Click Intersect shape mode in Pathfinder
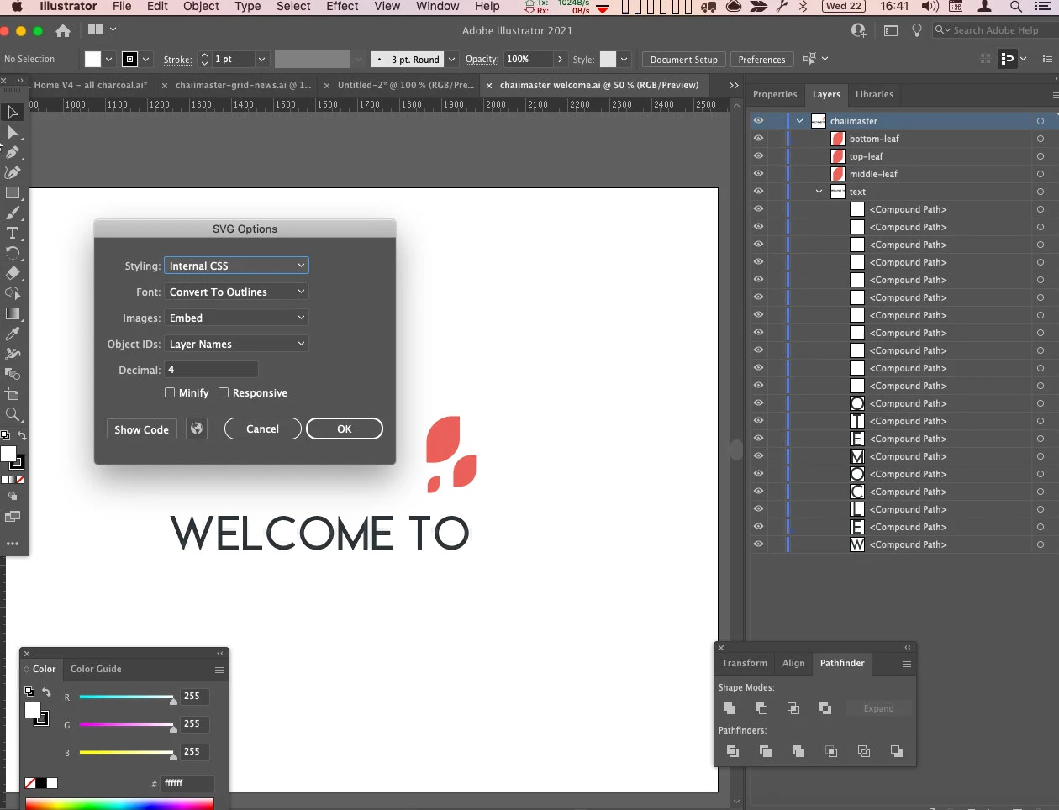The width and height of the screenshot is (1059, 810). tap(793, 708)
